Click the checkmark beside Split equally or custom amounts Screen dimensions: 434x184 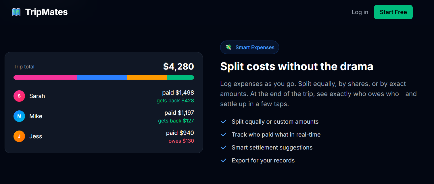224,121
